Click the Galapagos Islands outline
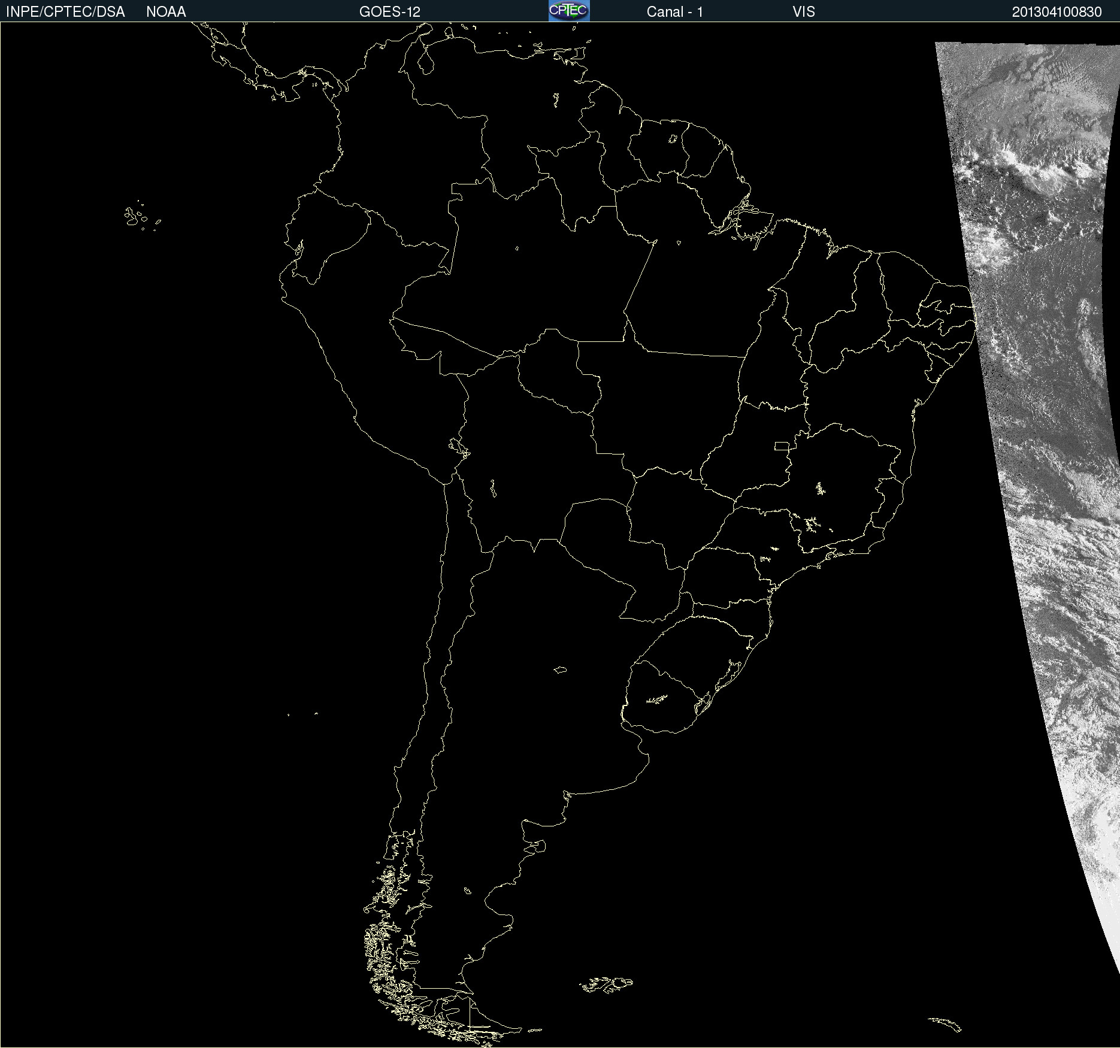 (x=142, y=216)
